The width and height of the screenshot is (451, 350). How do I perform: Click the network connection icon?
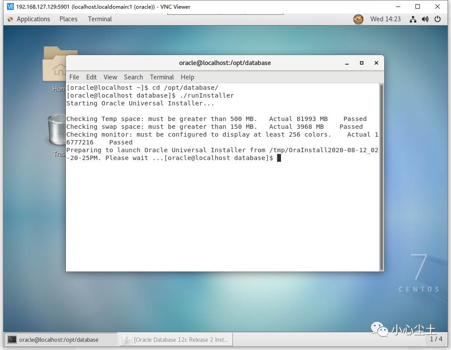point(413,19)
